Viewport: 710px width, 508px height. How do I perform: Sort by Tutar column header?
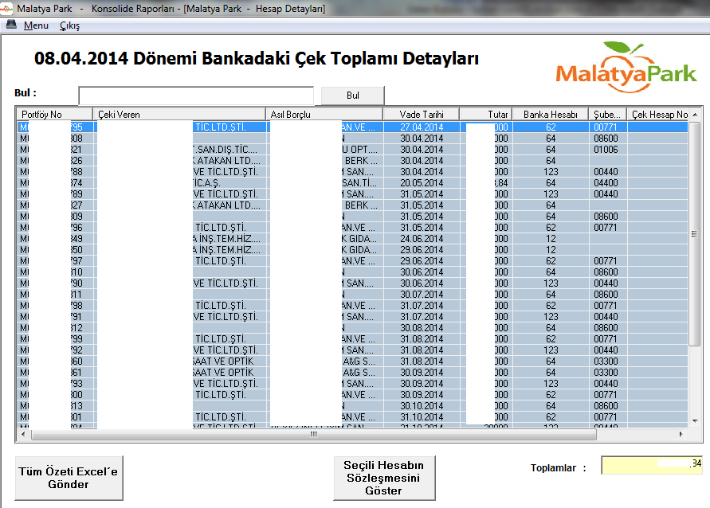(486, 114)
